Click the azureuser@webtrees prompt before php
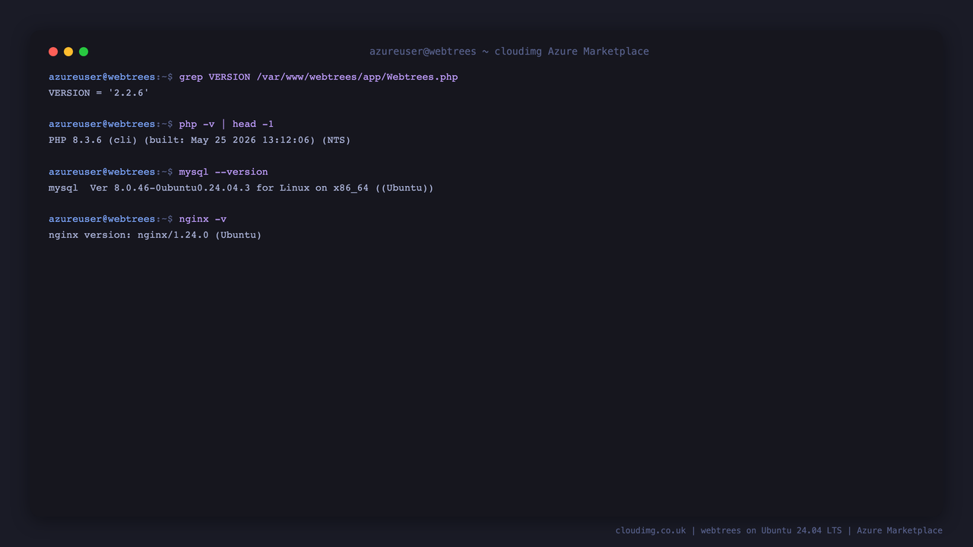Screen dimensions: 973x547 click(x=111, y=125)
